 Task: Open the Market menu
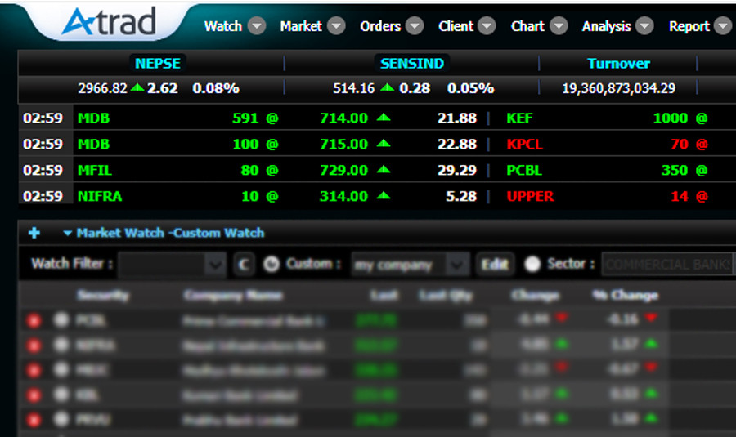point(301,26)
